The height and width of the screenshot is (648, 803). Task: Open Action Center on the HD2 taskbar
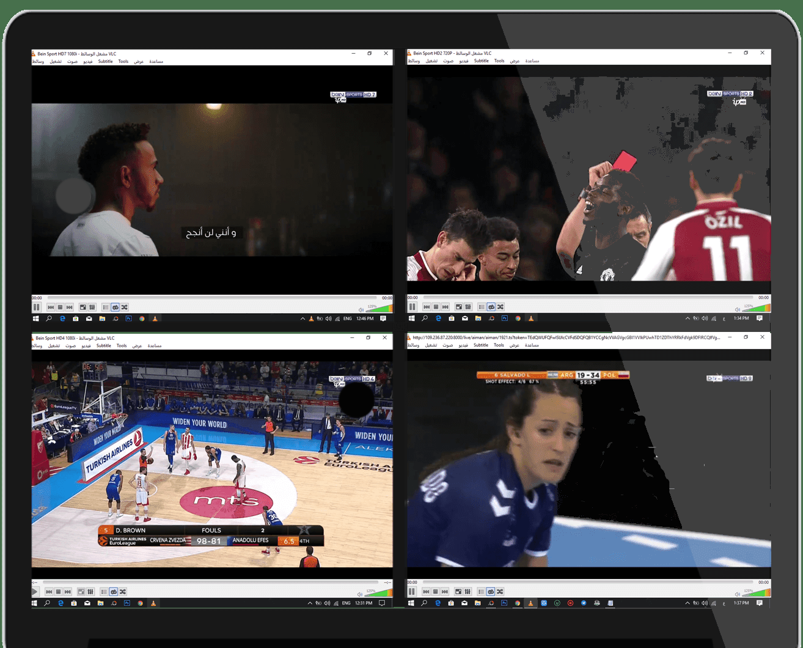[x=760, y=318]
